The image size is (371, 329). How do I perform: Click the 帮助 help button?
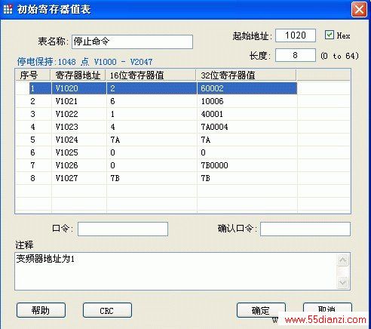(41, 310)
